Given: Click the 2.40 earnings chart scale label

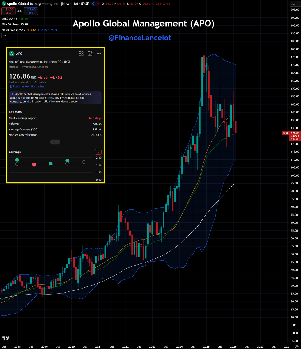Looking at the screenshot, I should point(98,158).
